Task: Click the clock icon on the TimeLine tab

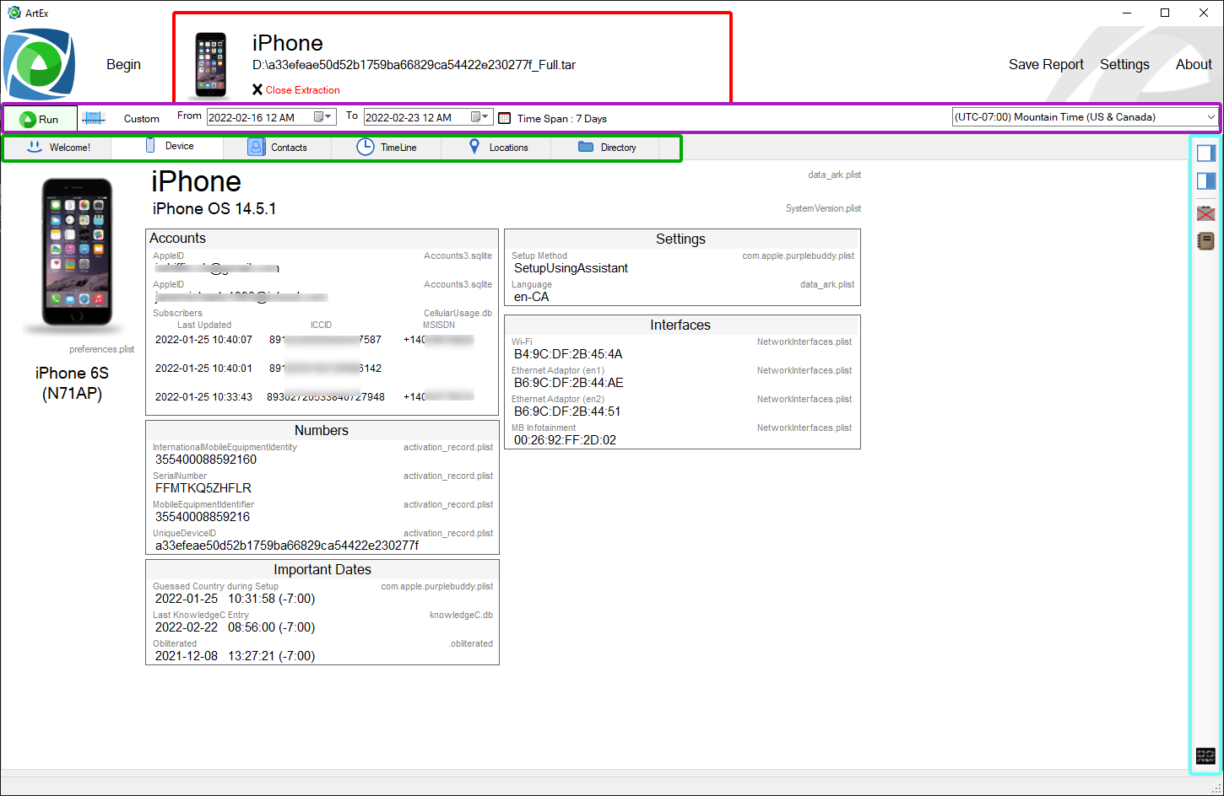Action: [365, 147]
